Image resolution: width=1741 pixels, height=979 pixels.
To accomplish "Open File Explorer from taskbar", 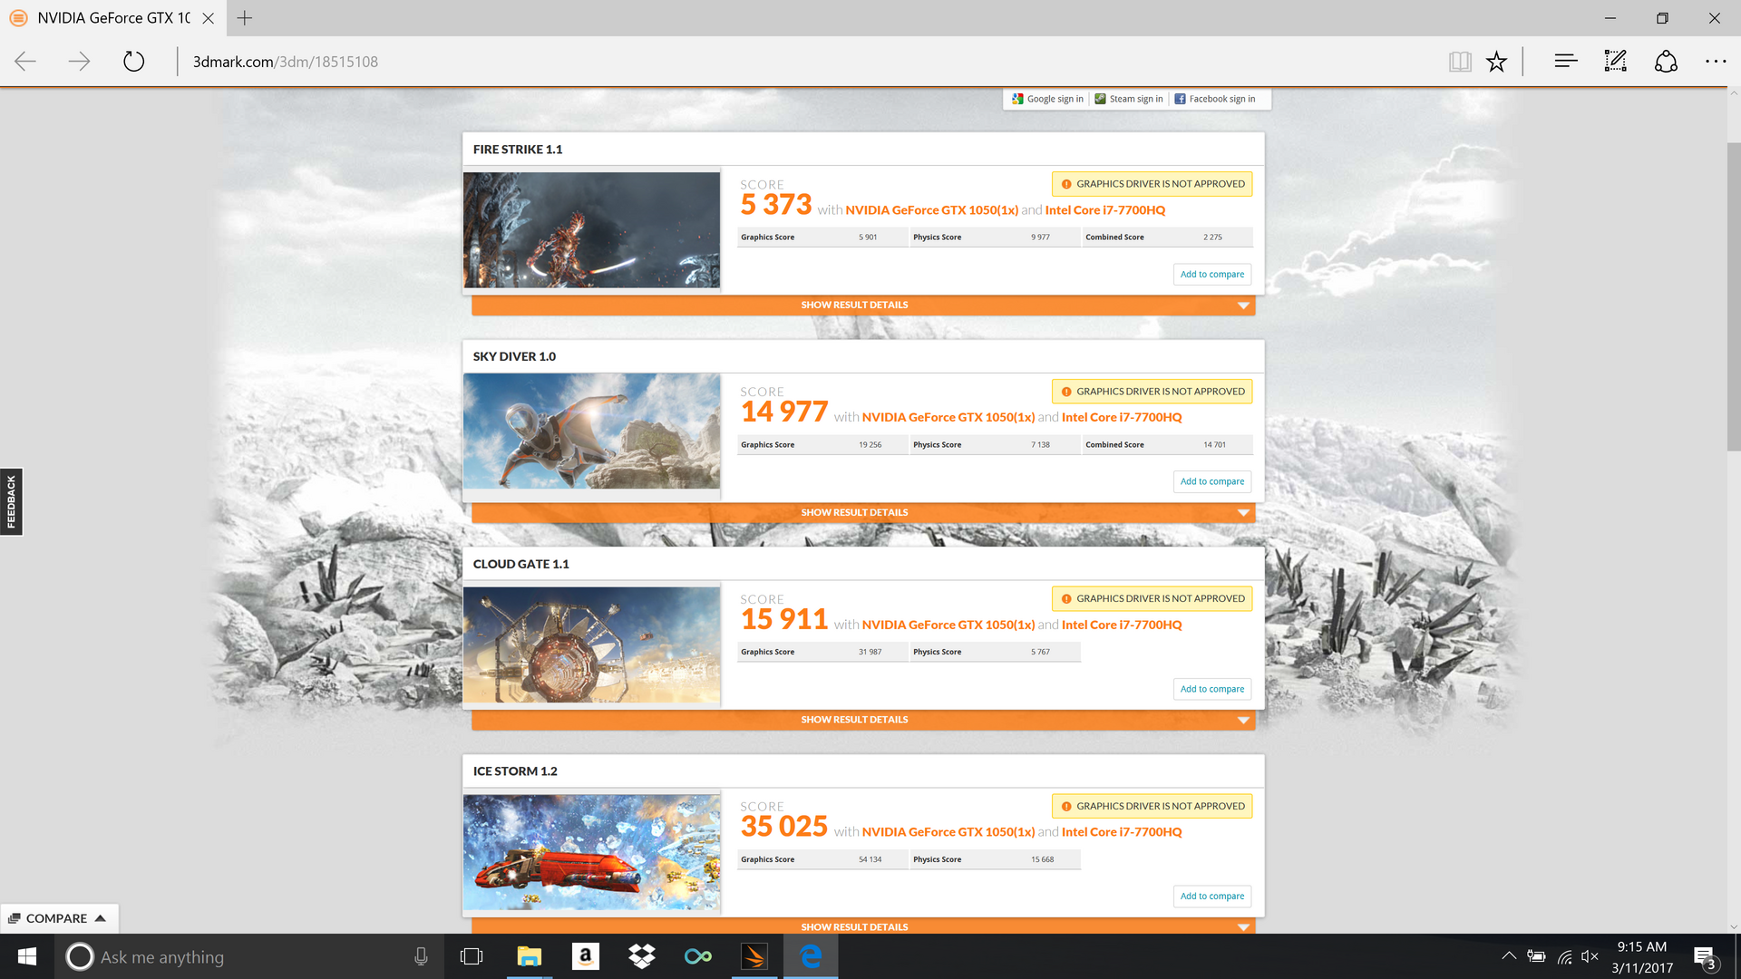I will 529,956.
